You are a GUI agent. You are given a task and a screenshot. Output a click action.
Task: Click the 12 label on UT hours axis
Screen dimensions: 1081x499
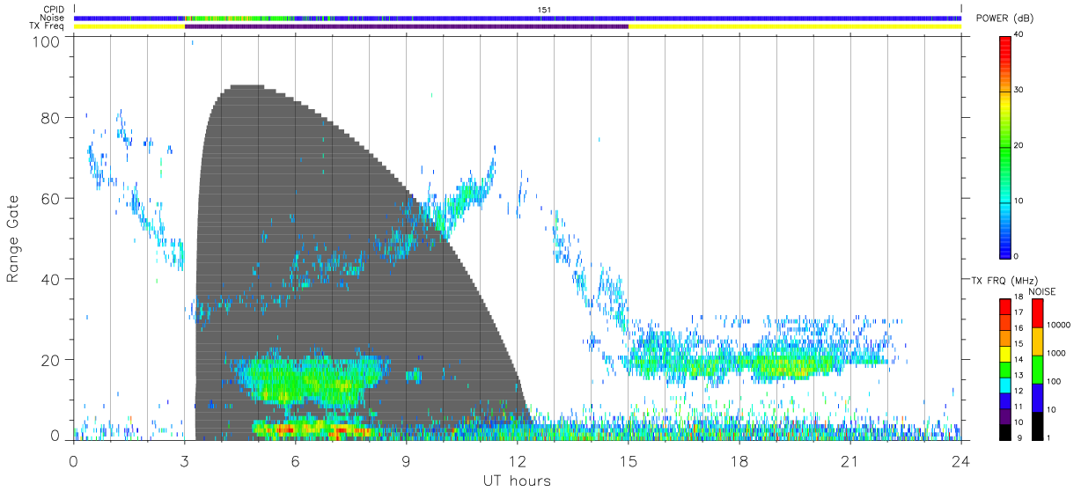pyautogui.click(x=518, y=461)
